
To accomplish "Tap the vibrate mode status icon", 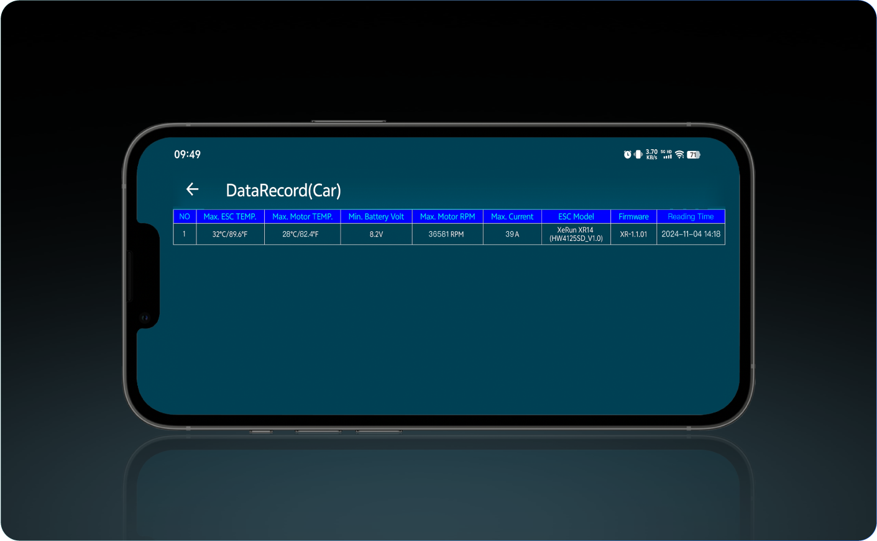I will point(638,155).
